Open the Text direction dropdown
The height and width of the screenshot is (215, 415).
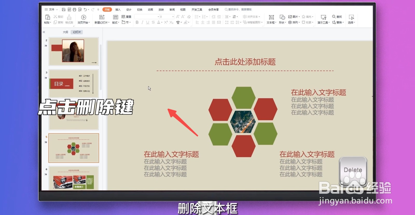pos(235,17)
